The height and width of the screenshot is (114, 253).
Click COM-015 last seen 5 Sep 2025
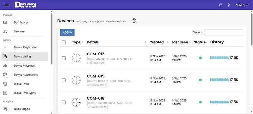[179, 78]
